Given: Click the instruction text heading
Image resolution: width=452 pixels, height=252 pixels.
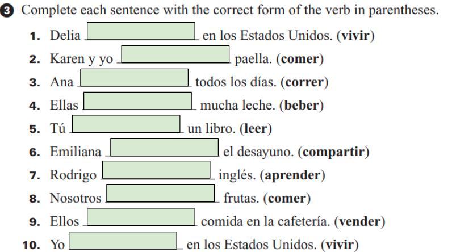Looking at the screenshot, I should pos(230,10).
